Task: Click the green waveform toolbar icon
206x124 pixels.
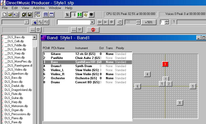Action: [80, 15]
